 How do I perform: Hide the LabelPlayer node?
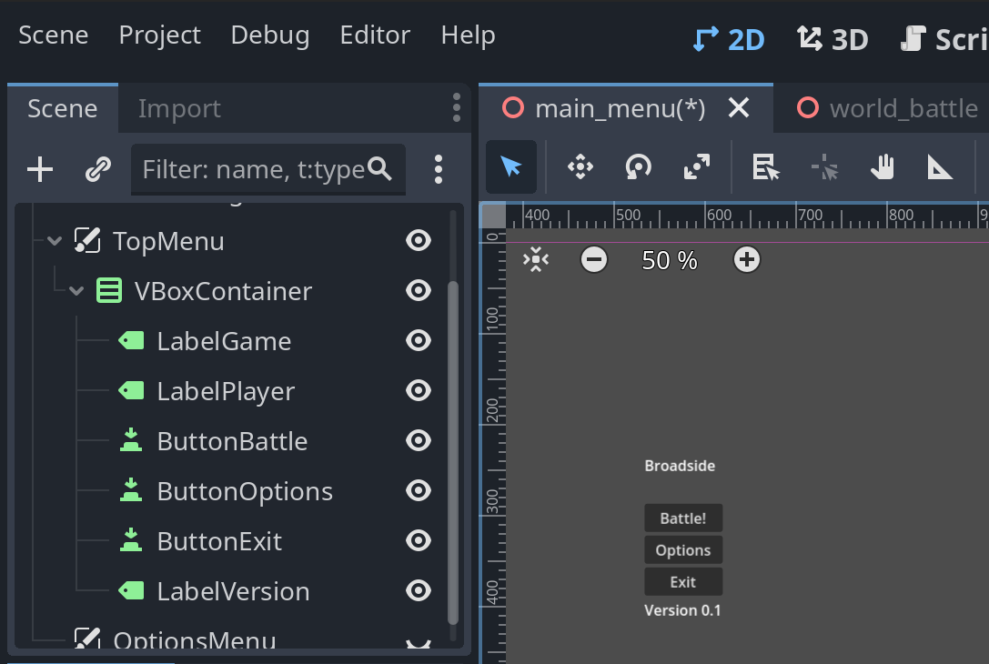pos(419,390)
